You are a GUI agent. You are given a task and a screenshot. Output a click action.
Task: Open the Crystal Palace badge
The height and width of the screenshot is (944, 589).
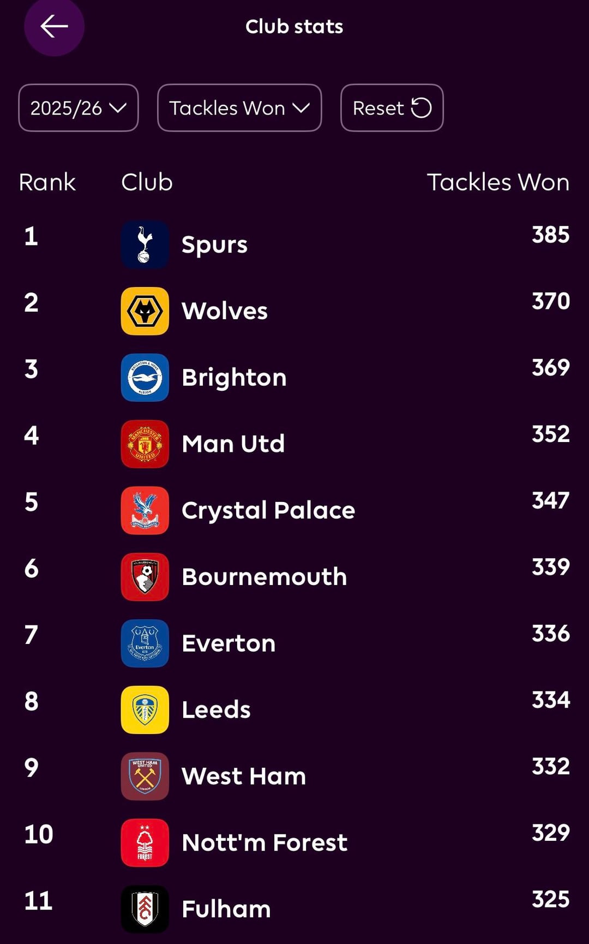(x=145, y=510)
